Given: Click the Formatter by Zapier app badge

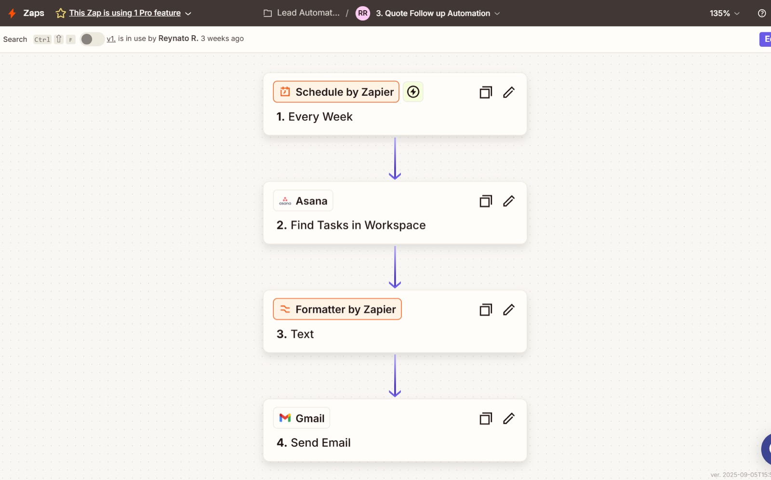Looking at the screenshot, I should click(337, 309).
